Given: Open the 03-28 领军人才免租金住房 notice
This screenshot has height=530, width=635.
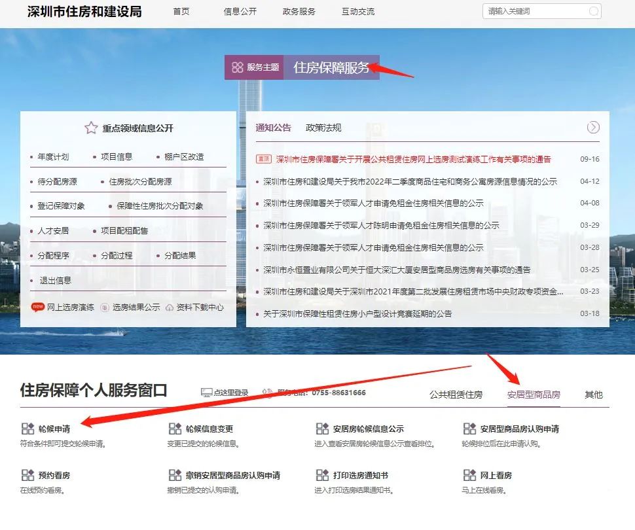Looking at the screenshot, I should [x=373, y=247].
